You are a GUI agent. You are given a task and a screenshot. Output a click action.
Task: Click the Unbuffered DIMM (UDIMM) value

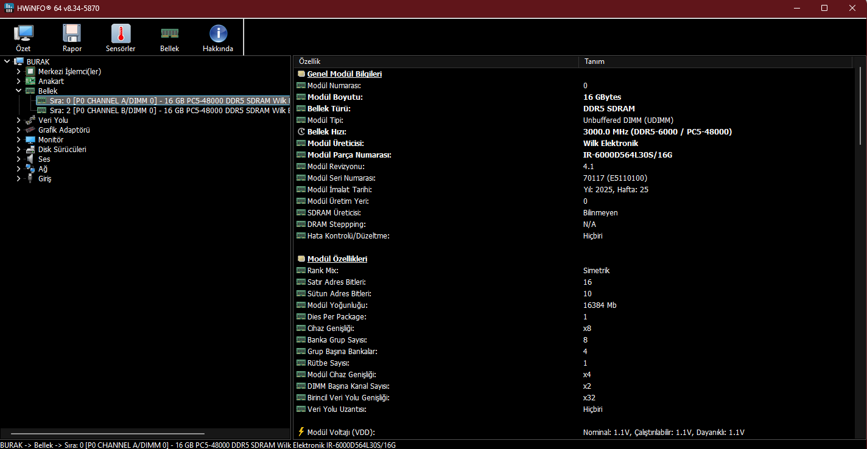[628, 120]
